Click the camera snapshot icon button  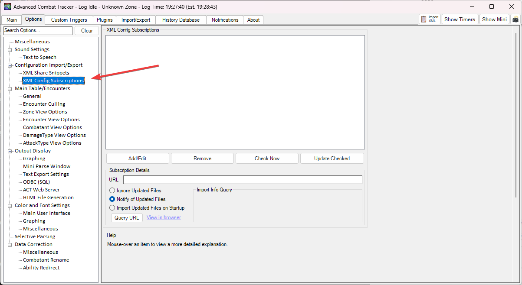[515, 19]
